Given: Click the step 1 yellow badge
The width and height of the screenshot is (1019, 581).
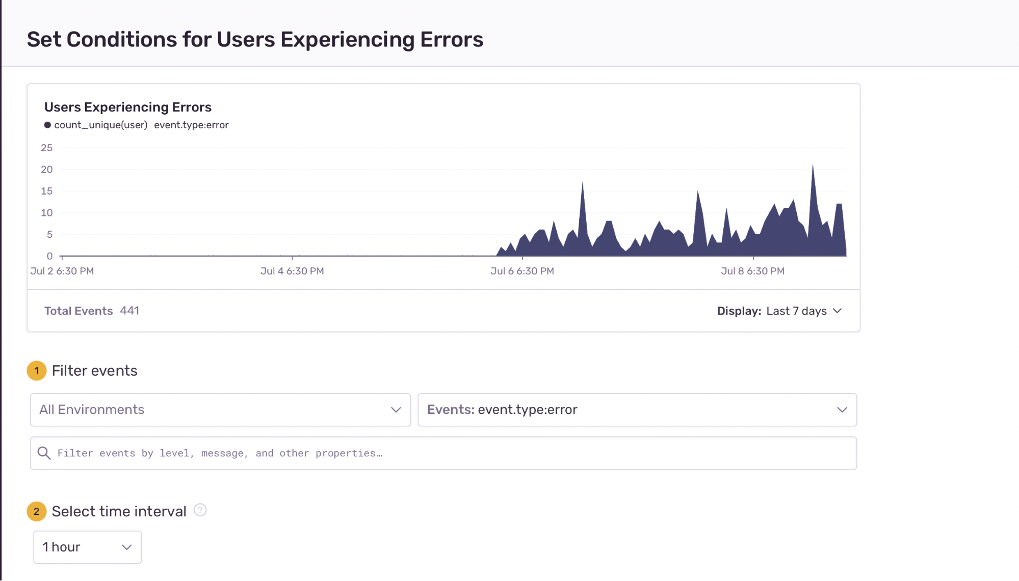Looking at the screenshot, I should (x=37, y=371).
